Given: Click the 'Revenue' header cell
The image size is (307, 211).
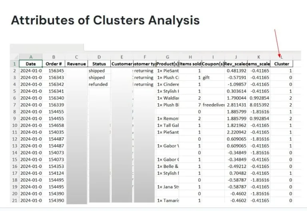Looking at the screenshot, I should [76, 64].
